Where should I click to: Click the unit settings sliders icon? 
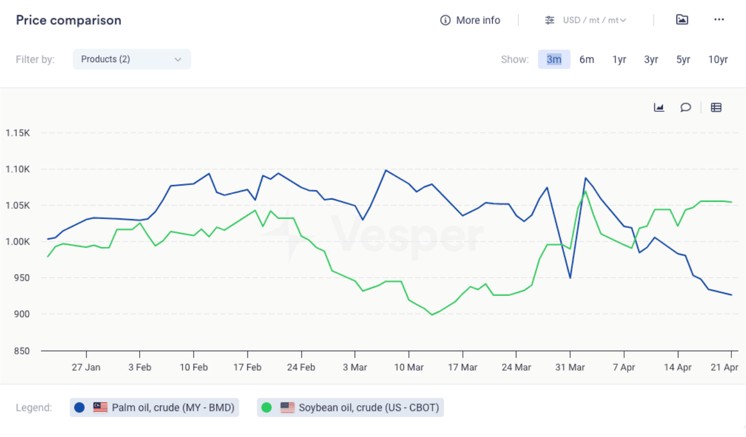549,20
